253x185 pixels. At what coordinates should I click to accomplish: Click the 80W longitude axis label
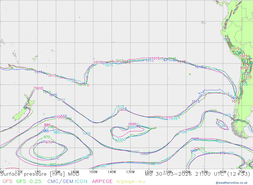[x=223, y=172]
